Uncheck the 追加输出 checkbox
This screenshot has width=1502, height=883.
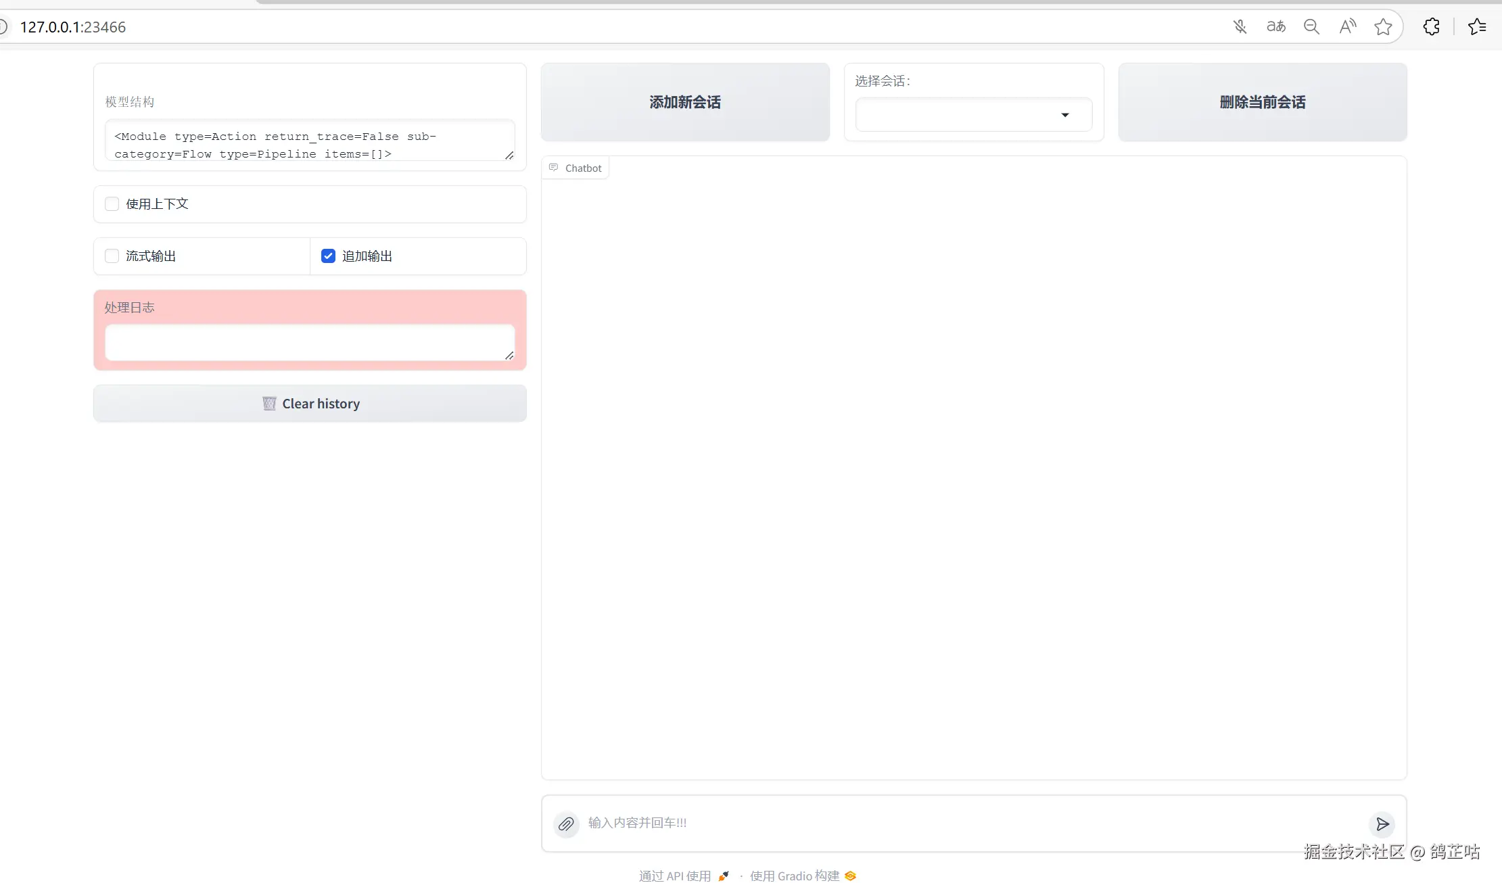point(328,256)
